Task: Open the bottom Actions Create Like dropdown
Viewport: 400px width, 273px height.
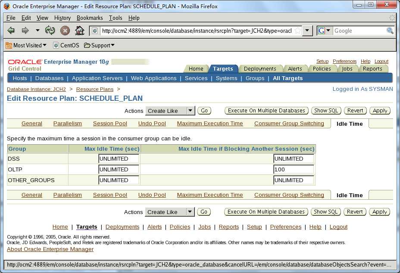Action: [170, 212]
